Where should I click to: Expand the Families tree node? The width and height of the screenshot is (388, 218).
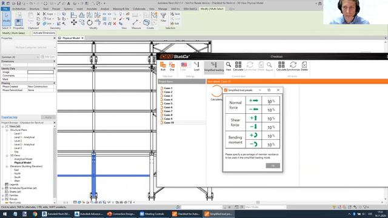(x=3, y=195)
